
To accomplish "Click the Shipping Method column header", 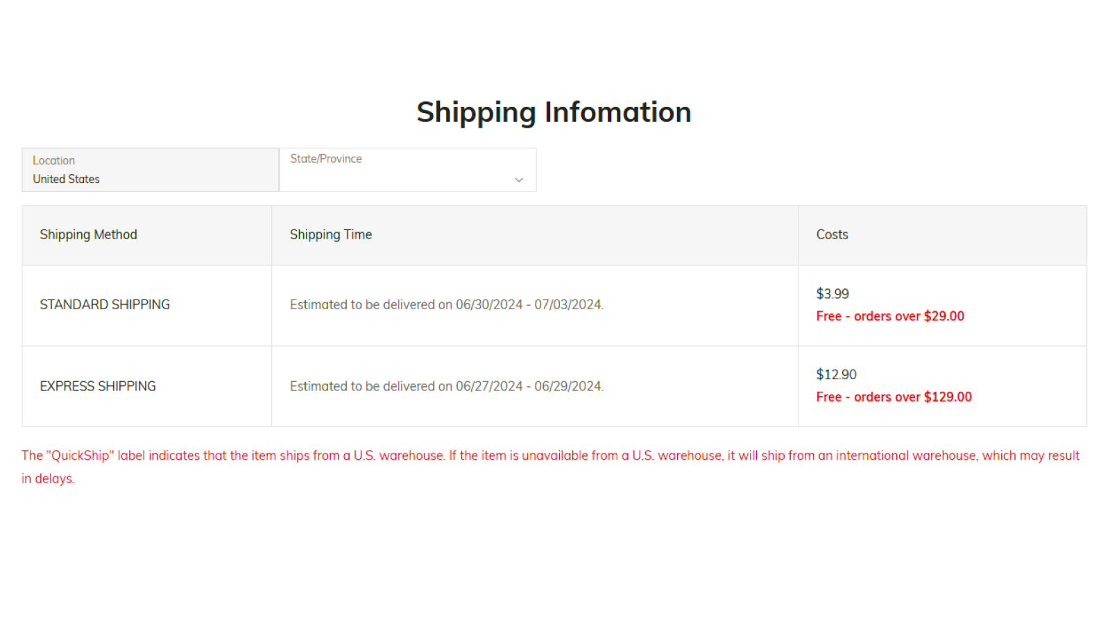I will pyautogui.click(x=88, y=234).
